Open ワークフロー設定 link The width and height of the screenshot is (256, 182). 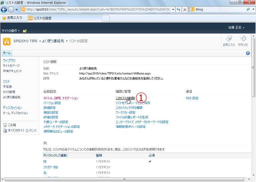(125, 112)
